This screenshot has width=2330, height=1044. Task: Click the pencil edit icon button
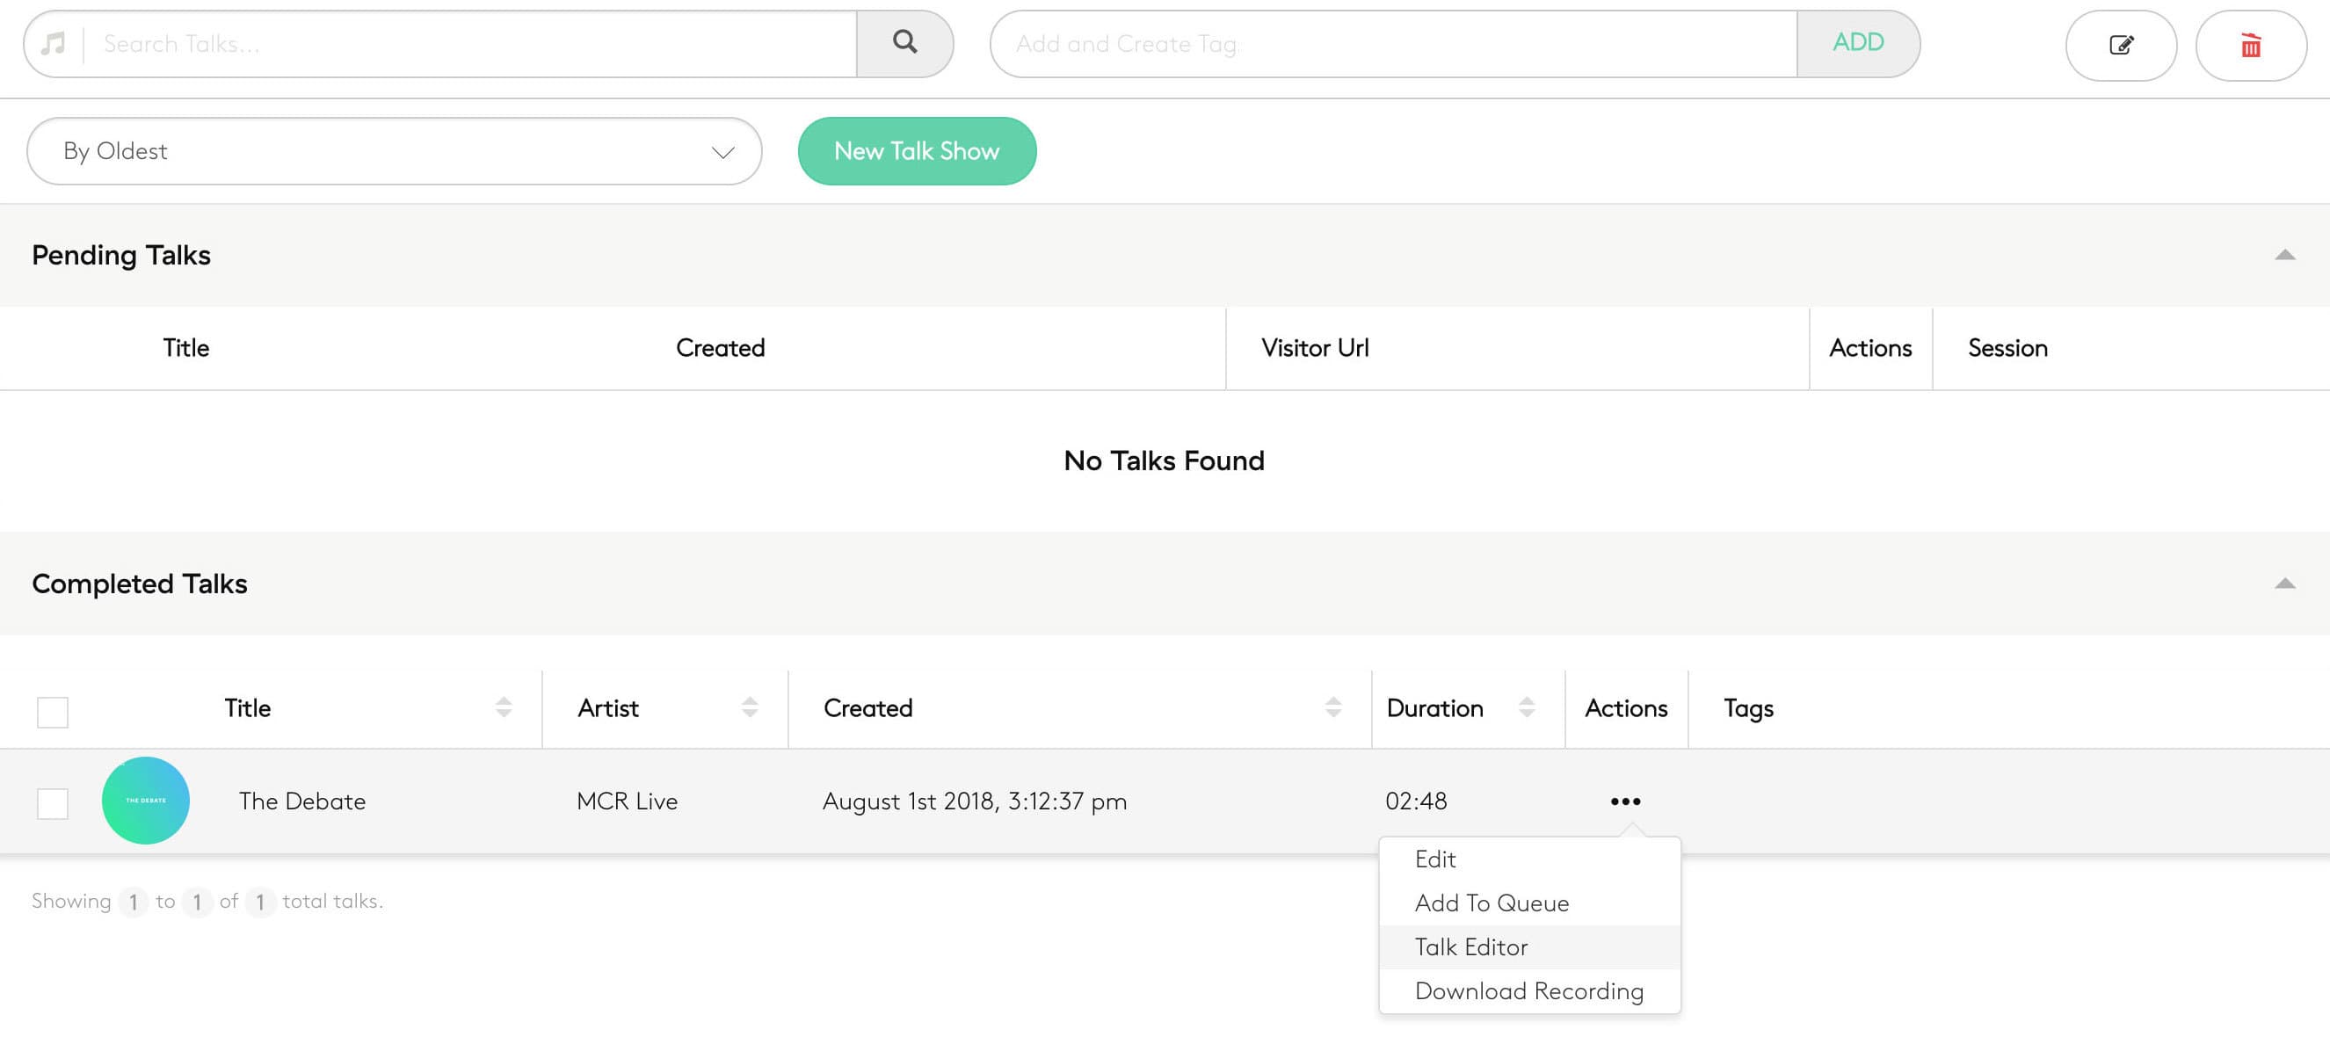(x=2120, y=45)
